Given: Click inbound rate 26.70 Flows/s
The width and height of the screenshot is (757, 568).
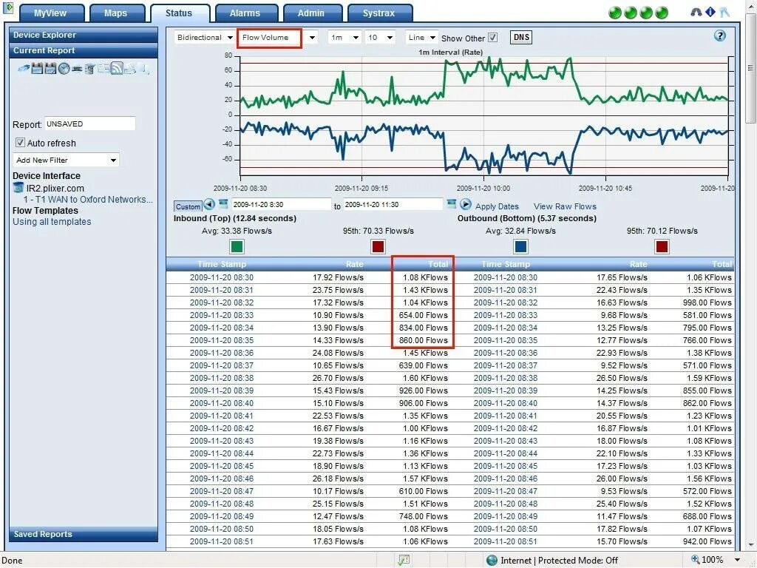Looking at the screenshot, I should coord(338,378).
